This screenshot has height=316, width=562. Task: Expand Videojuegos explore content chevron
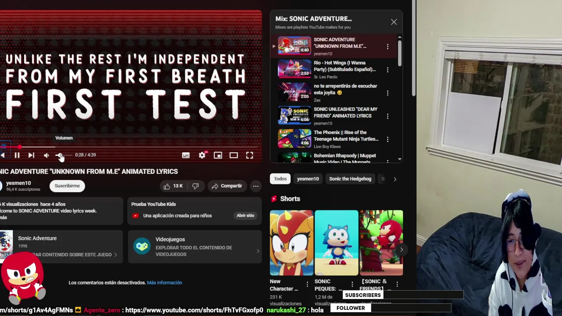point(258,251)
